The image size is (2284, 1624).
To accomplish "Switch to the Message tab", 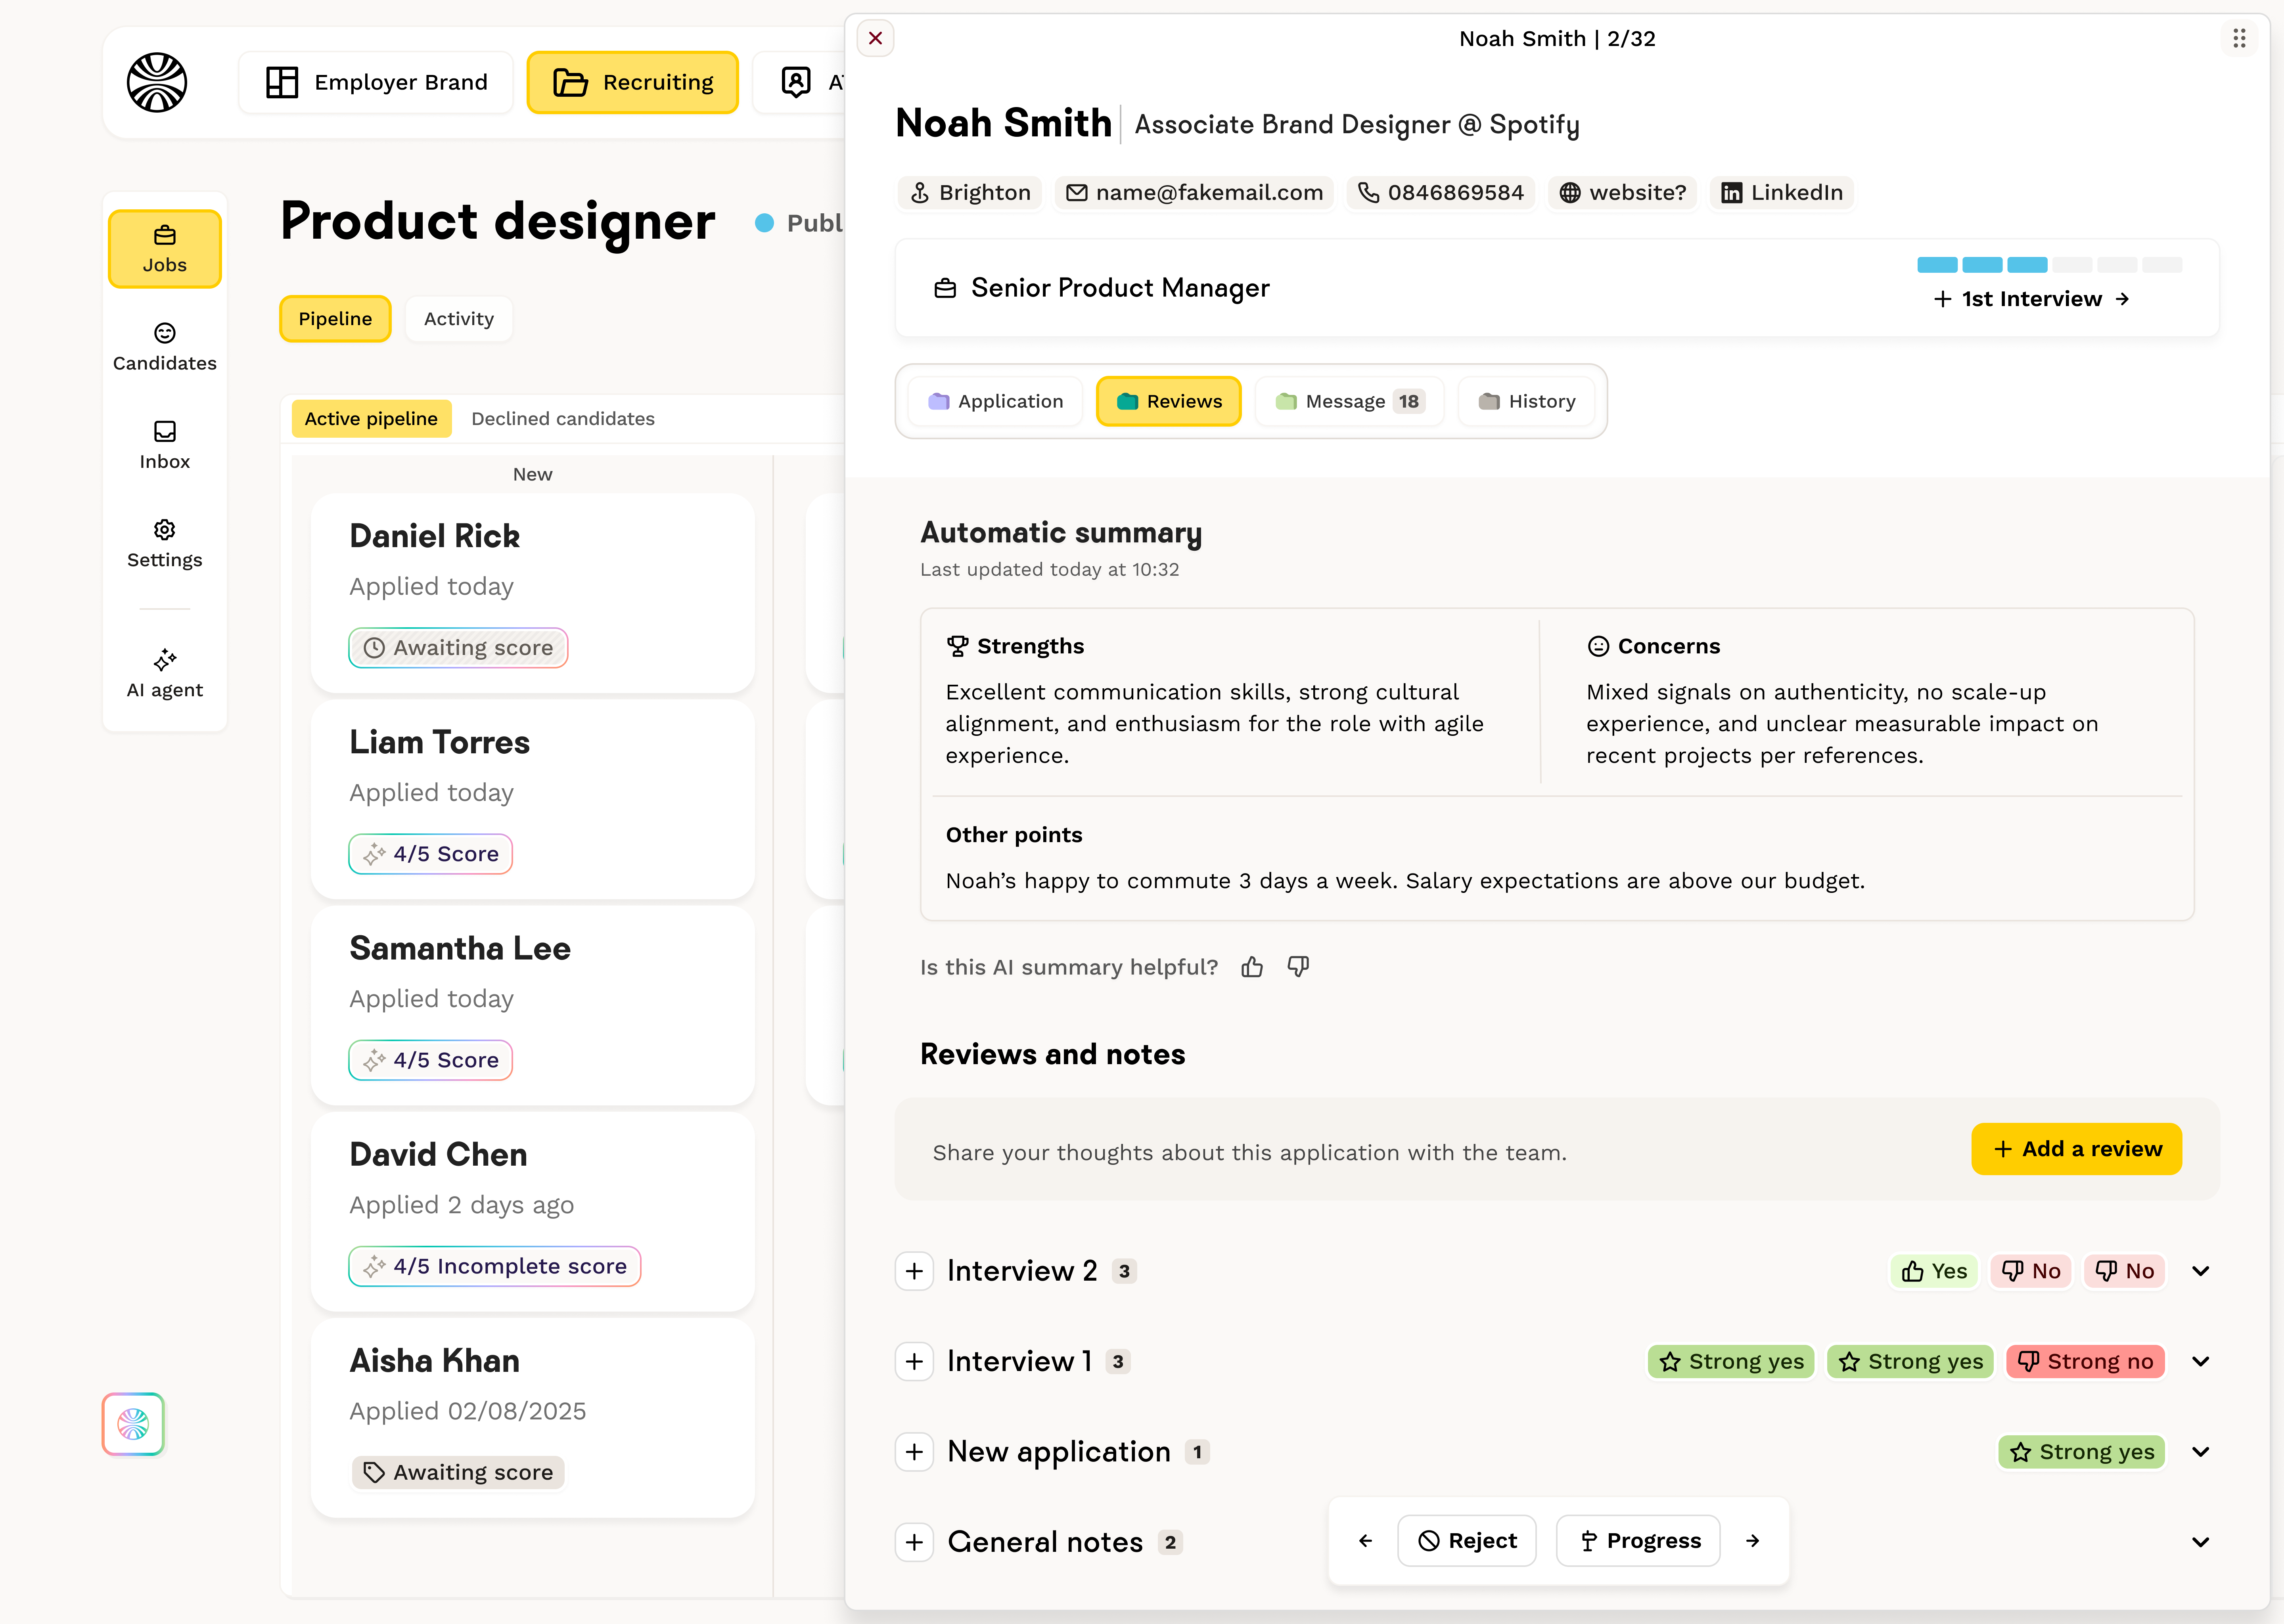I will click(1348, 401).
